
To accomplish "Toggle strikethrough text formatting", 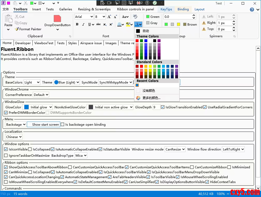I will [x=98, y=25].
